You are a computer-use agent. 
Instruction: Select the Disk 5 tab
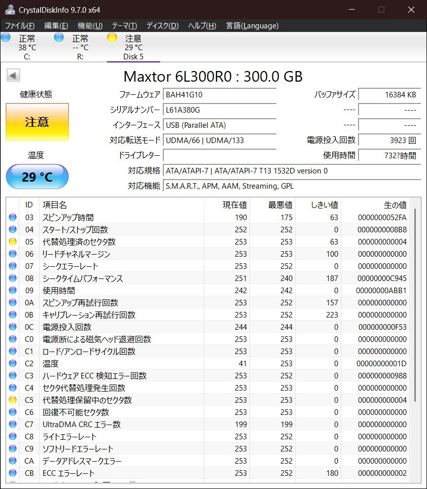[x=133, y=47]
